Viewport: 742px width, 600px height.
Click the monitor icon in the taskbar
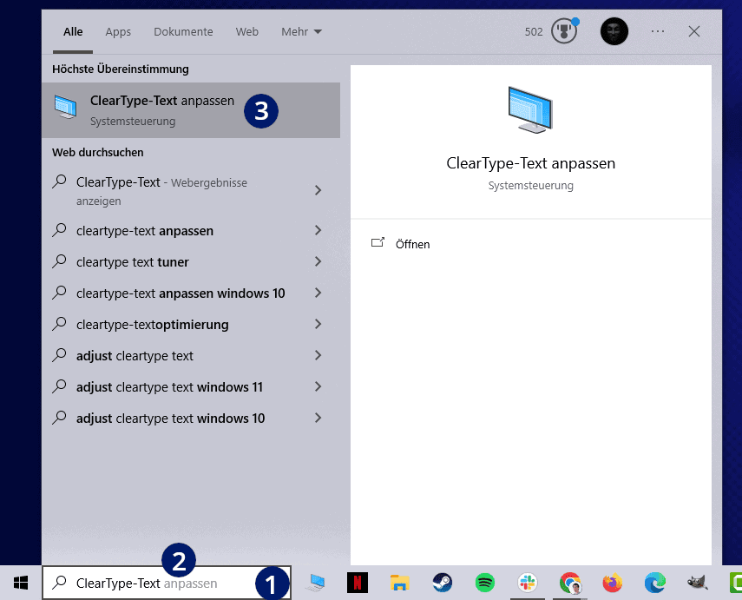click(316, 583)
